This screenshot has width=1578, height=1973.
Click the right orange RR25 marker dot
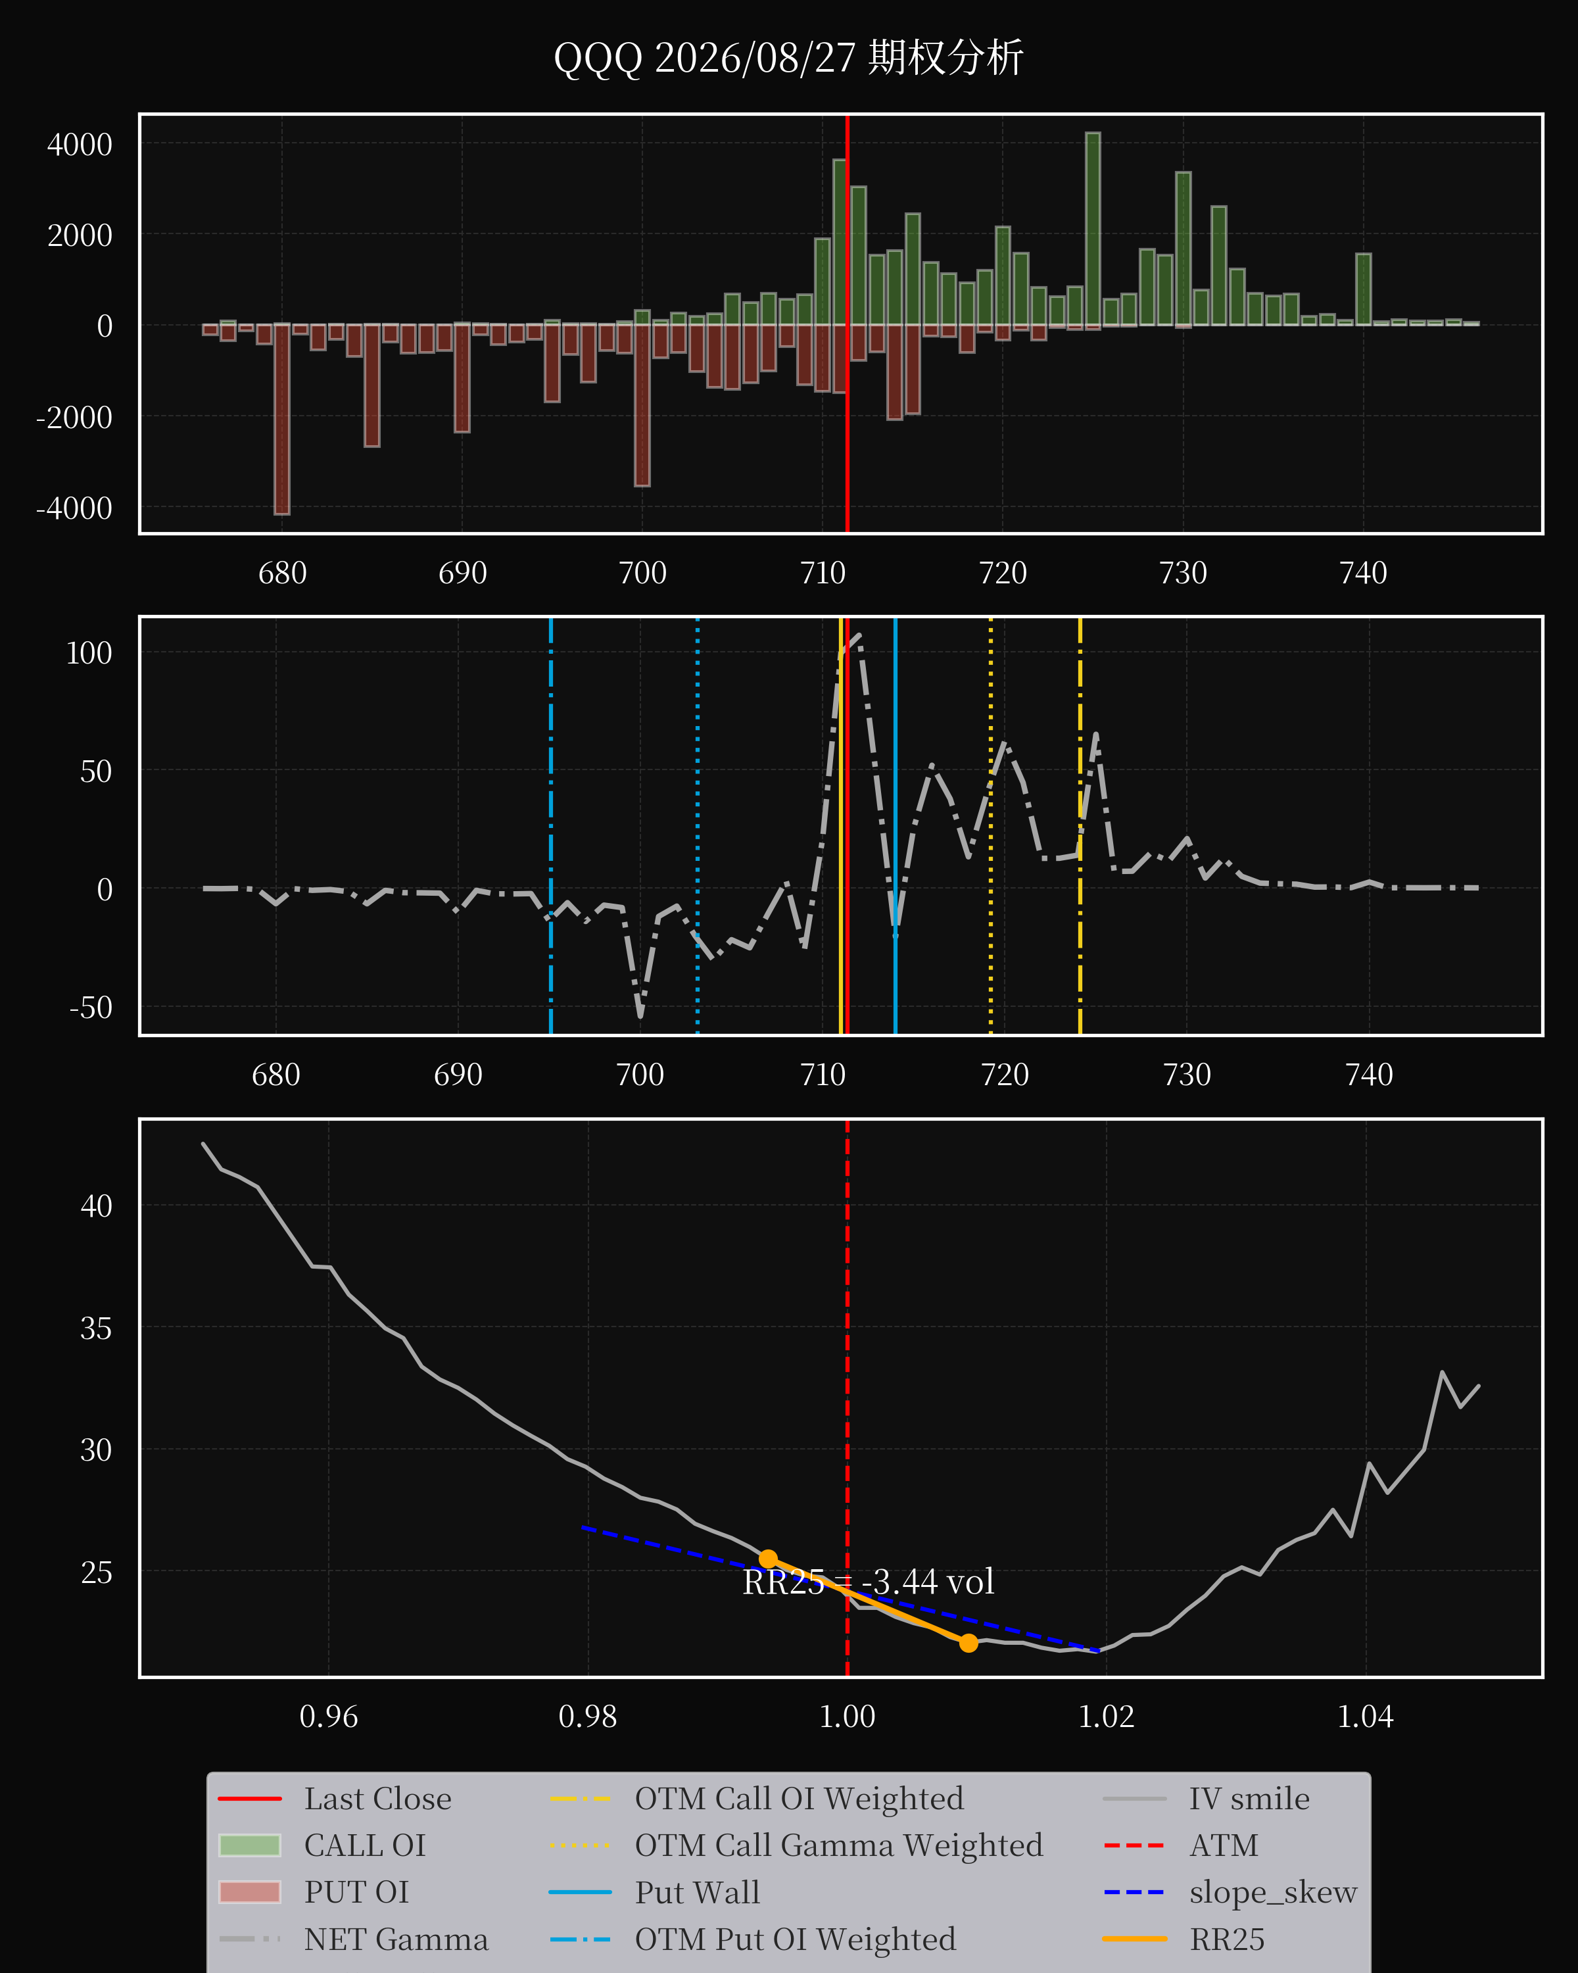click(968, 1643)
